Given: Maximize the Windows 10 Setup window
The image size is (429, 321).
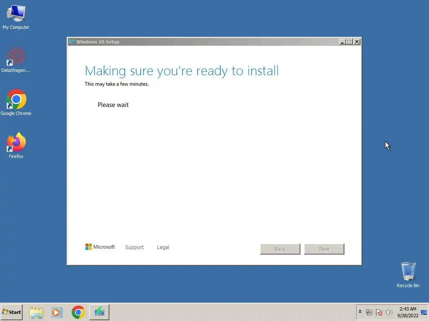Looking at the screenshot, I should coord(349,42).
